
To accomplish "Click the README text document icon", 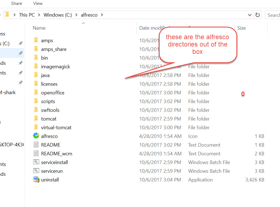I will [x=36, y=145].
